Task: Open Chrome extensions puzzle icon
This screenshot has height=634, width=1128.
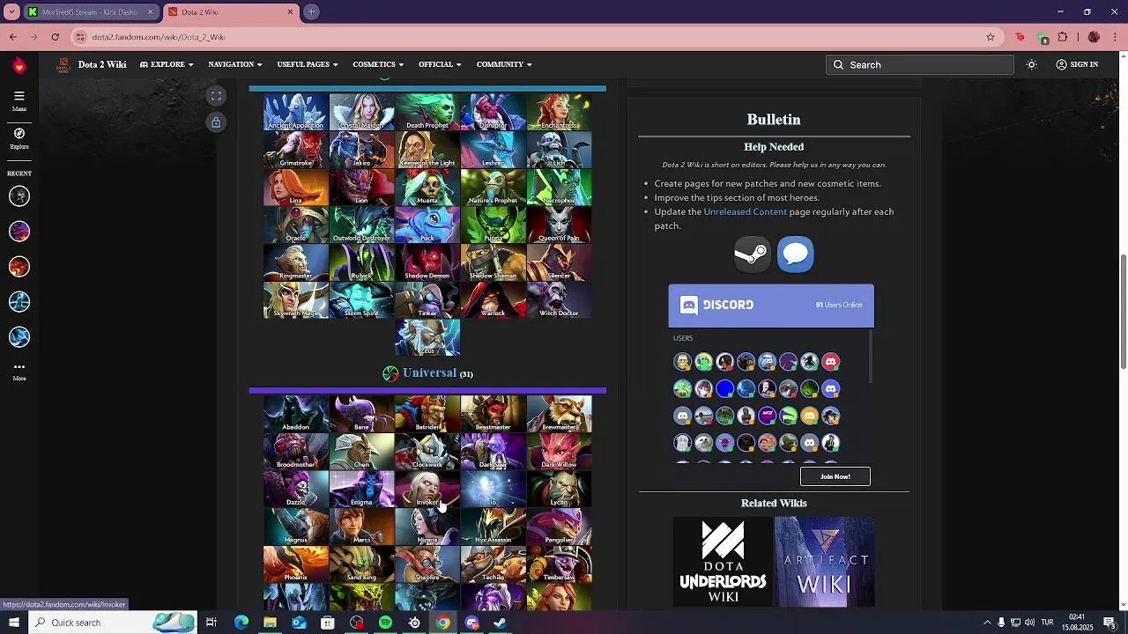Action: 1063,37
